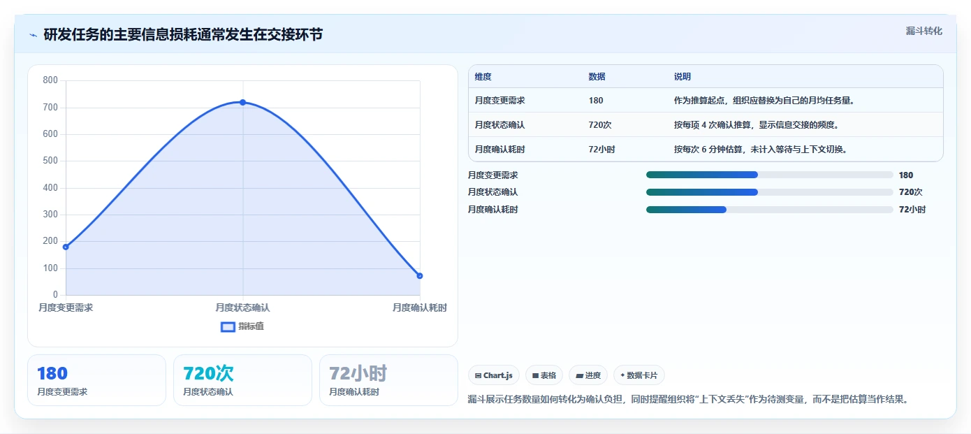Click the 月度状态确认 progress bar
971x434 pixels.
(x=770, y=192)
